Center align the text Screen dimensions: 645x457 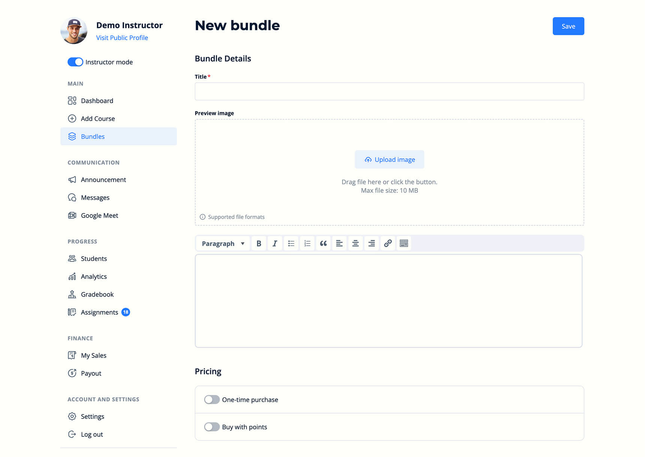point(355,244)
